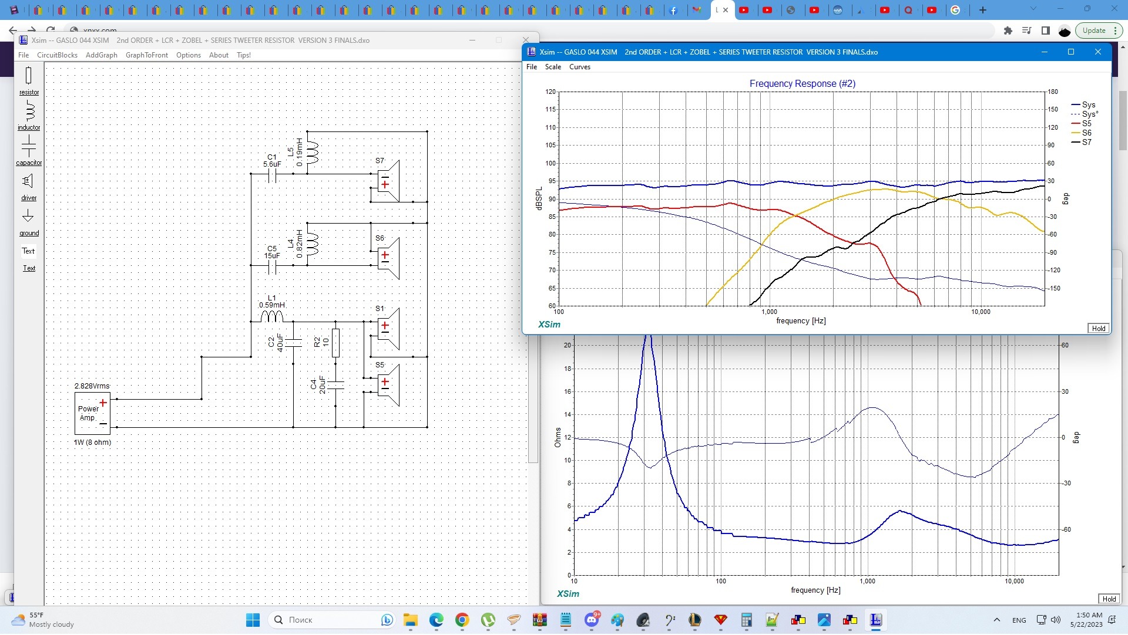Toggle Chrome side panel icon
Screen dimensions: 1128x635
click(x=1046, y=31)
